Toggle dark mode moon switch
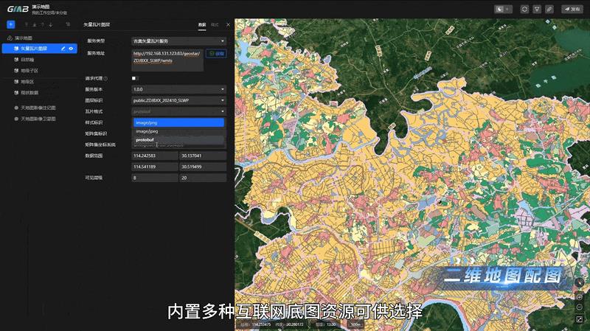 [x=504, y=9]
